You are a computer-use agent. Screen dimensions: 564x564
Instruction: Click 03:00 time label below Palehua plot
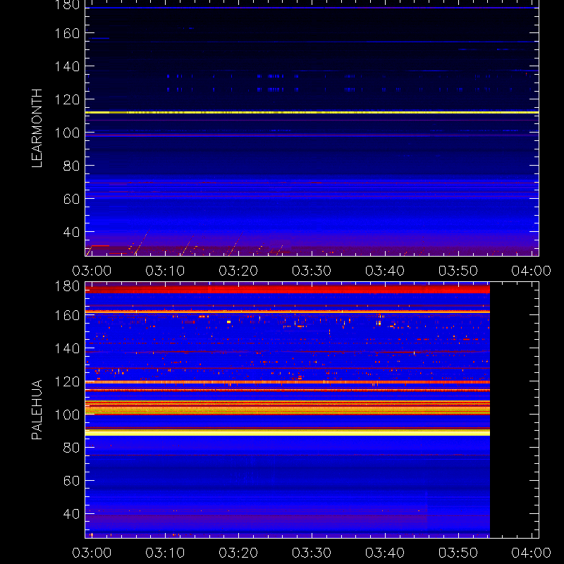[x=92, y=553]
